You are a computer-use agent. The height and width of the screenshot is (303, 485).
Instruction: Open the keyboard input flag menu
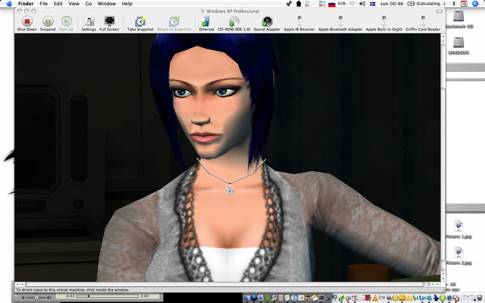(373, 4)
